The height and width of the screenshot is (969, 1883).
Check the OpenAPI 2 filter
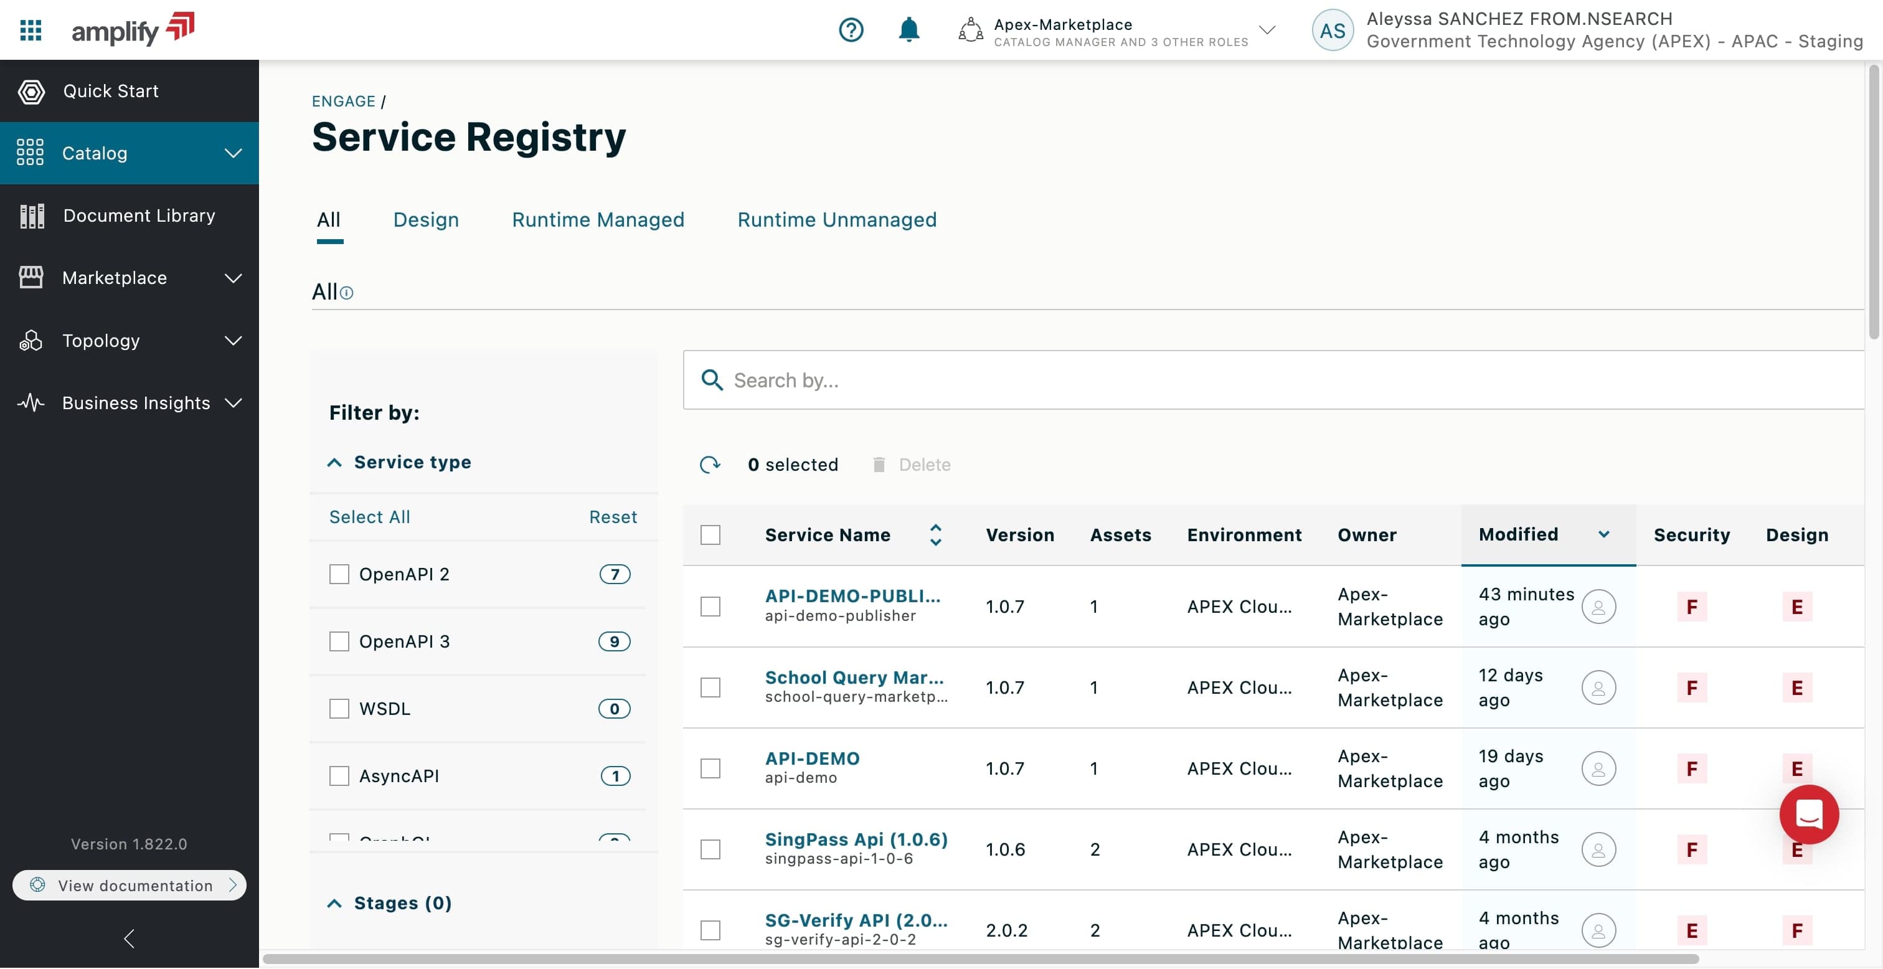(339, 574)
